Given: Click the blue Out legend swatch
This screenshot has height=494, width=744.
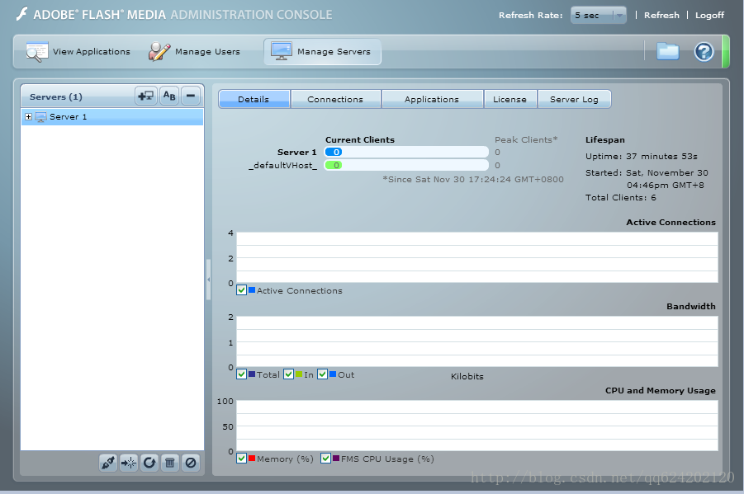Looking at the screenshot, I should (x=333, y=374).
